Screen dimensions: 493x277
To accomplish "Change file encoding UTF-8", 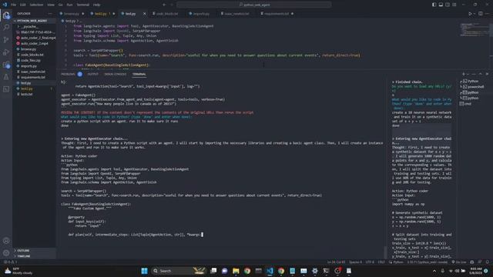I will pyautogui.click(x=370, y=262).
